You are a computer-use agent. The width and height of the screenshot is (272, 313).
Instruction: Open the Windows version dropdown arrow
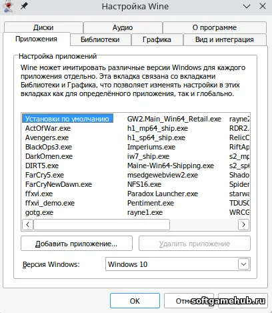[x=243, y=264]
